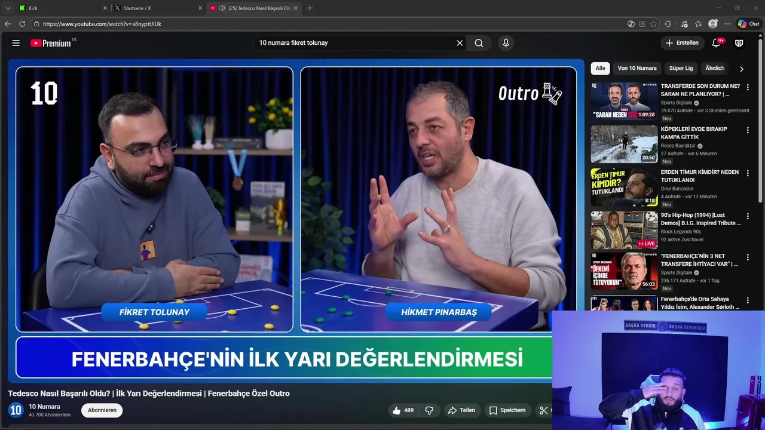Click the Teilen share button

461,410
